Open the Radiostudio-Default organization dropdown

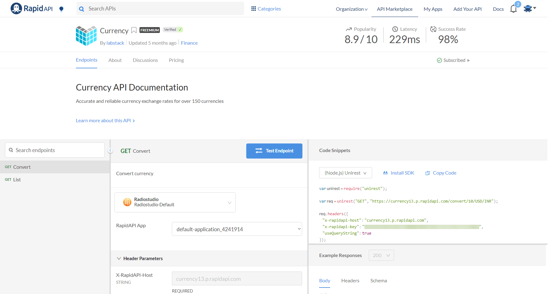175,202
